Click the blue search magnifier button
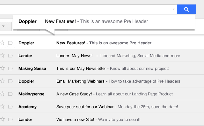 coord(186,9)
